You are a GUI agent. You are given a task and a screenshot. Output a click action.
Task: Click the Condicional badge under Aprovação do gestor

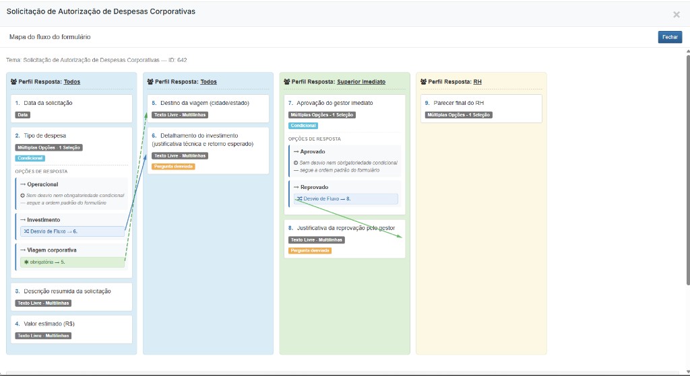pos(303,126)
